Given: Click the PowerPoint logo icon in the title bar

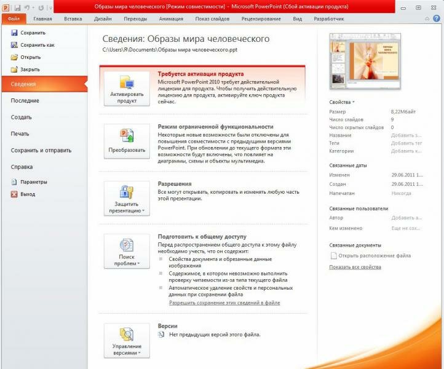Looking at the screenshot, I should coord(6,7).
